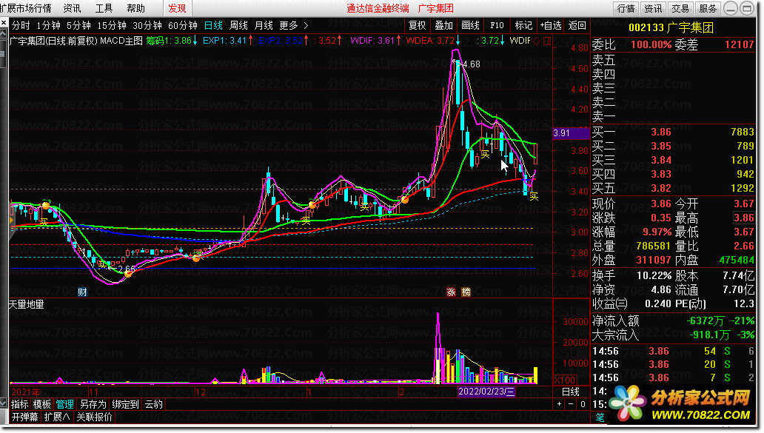Click the 买一 bid price 3.86
This screenshot has height=433, width=764.
tap(661, 132)
